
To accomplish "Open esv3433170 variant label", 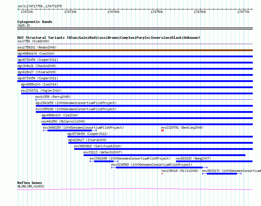I will 232,171.
